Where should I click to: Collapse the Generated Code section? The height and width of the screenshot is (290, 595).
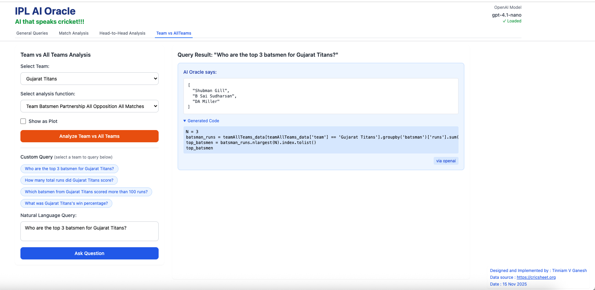click(201, 121)
